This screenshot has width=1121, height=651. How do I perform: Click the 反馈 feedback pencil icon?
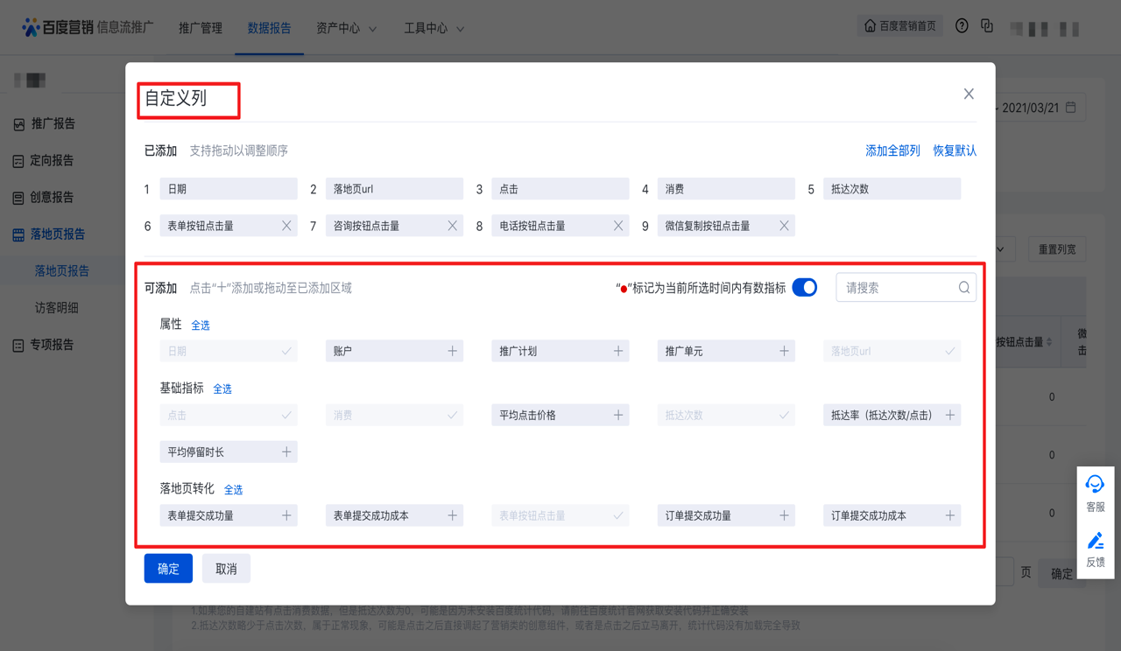click(1095, 541)
